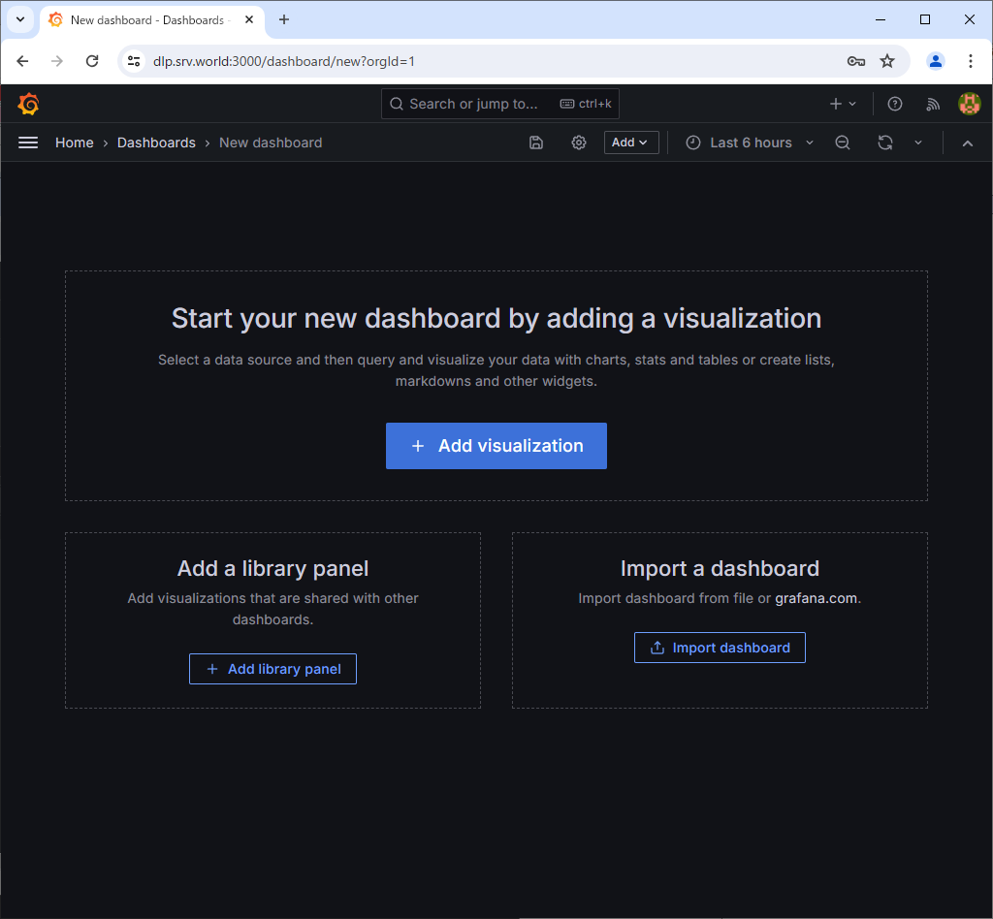Open the saved passwords key icon
Screen dimensions: 993x919
[x=855, y=61]
